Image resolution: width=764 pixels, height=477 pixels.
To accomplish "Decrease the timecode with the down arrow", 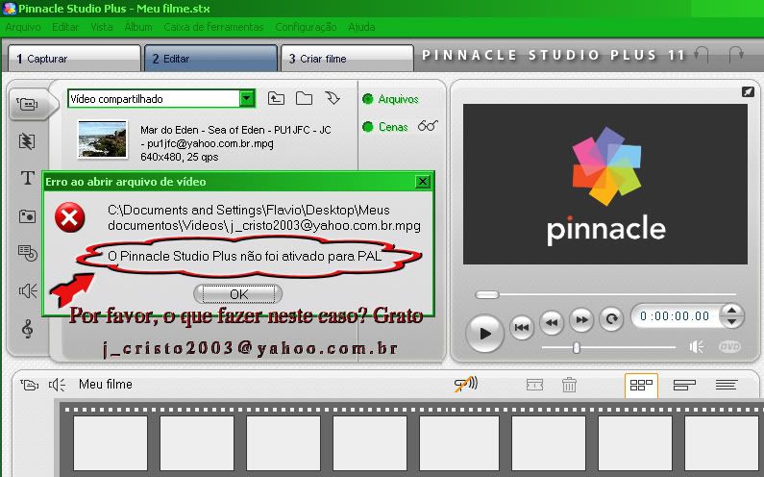I will 731,322.
